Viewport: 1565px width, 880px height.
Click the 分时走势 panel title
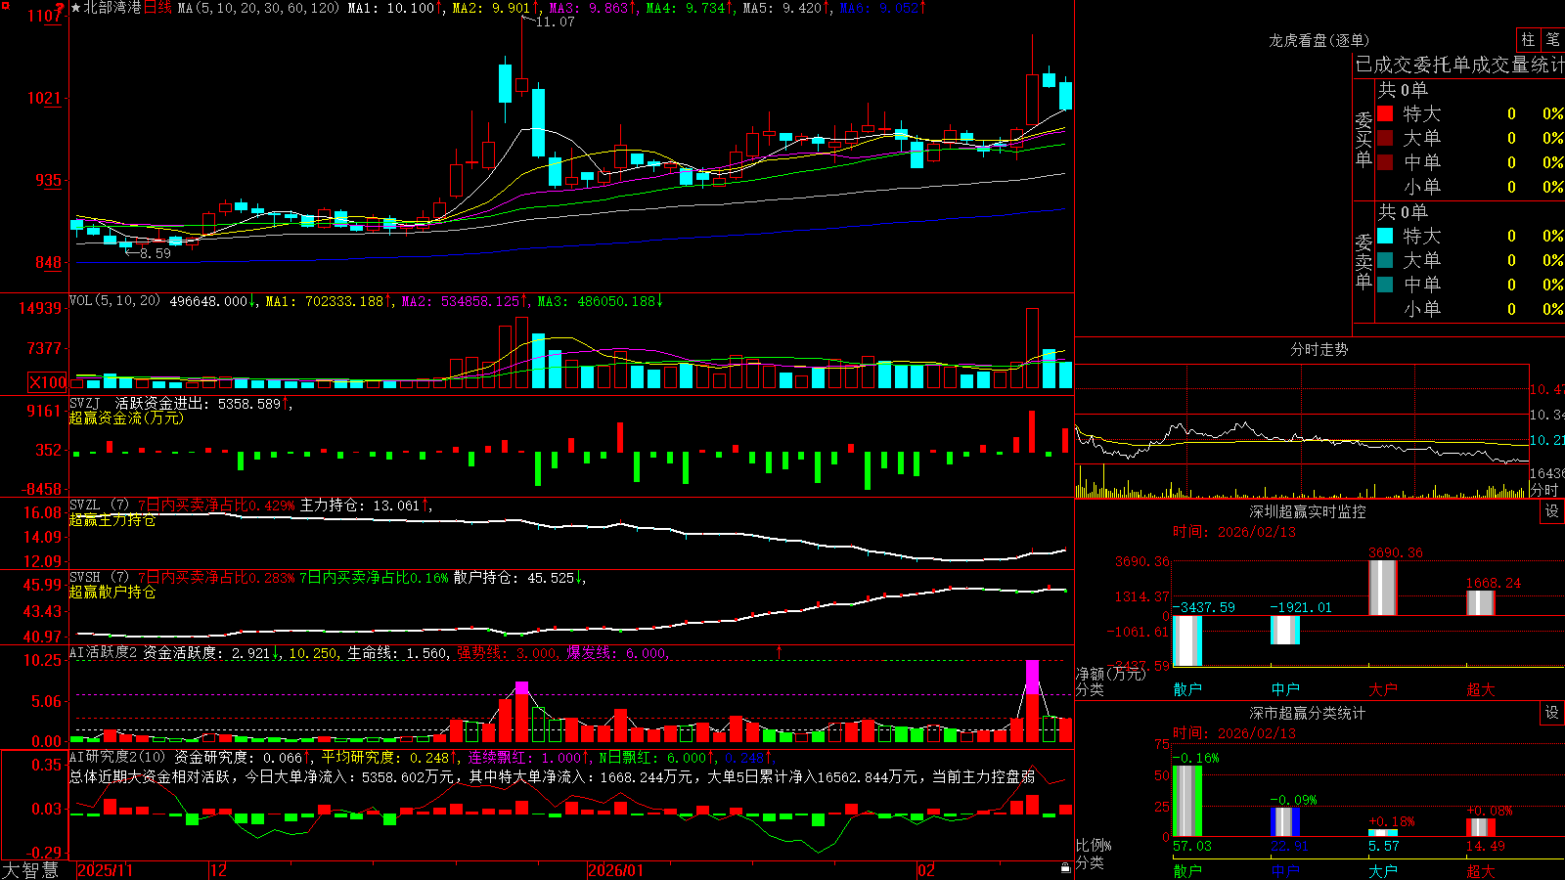[x=1319, y=349]
